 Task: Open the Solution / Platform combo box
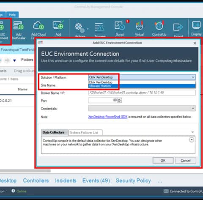point(142,77)
